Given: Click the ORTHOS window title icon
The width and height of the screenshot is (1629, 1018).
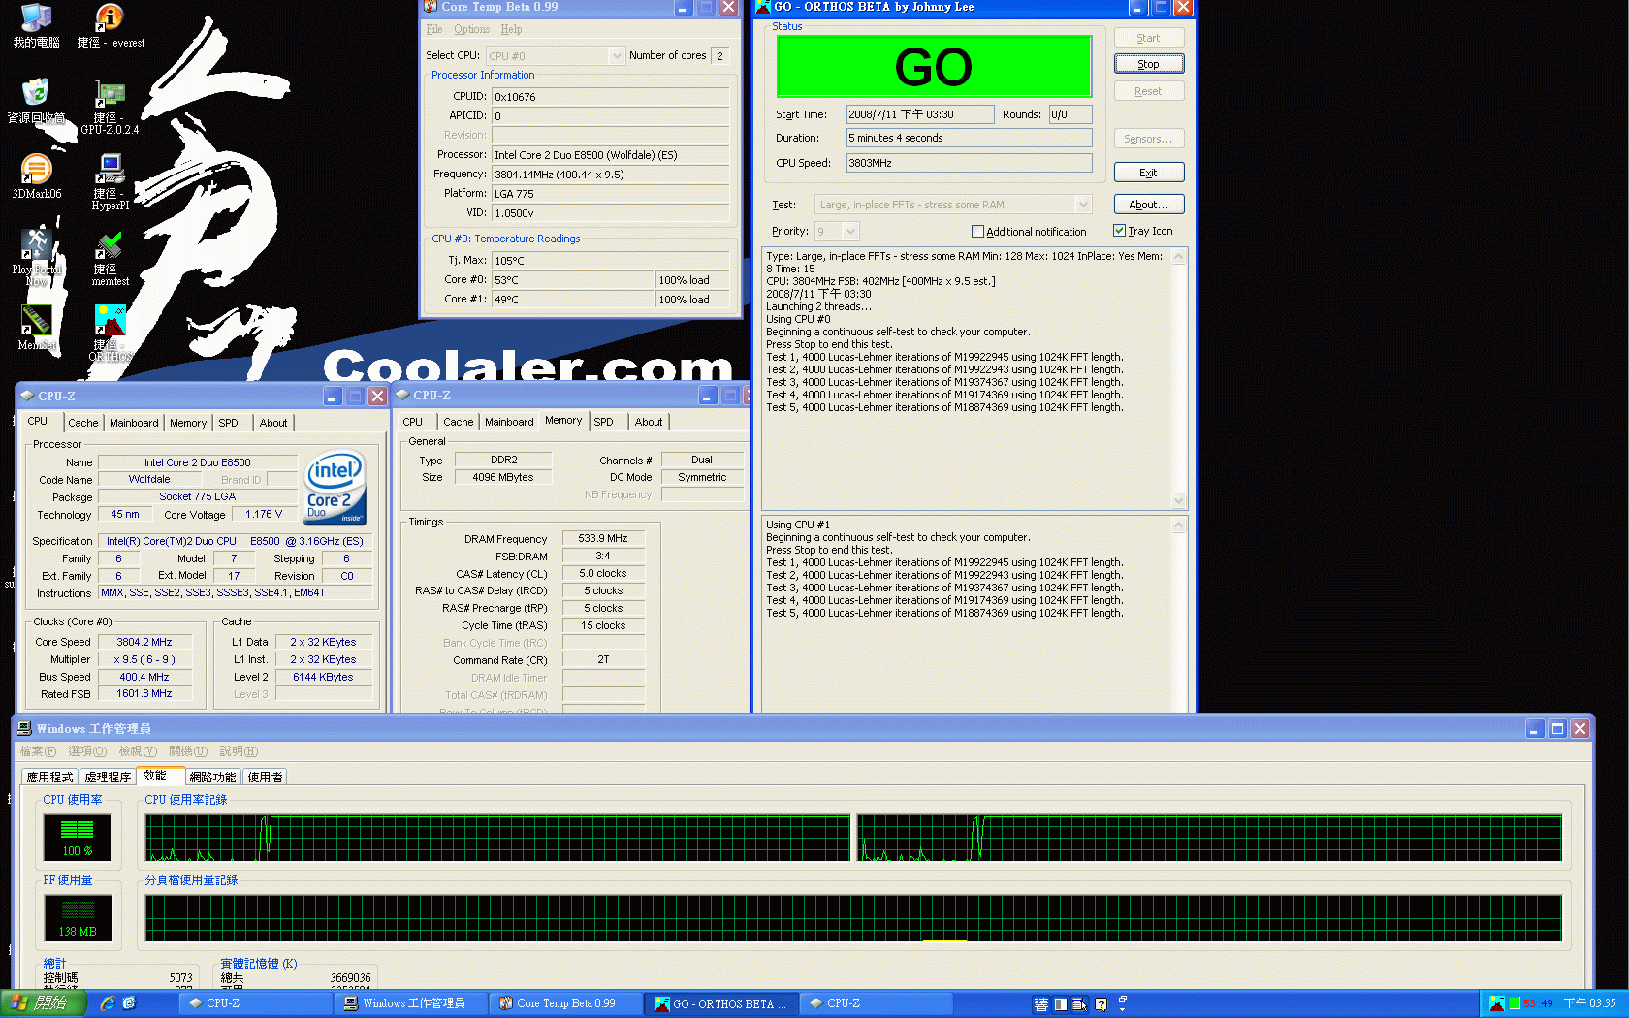Looking at the screenshot, I should [x=763, y=7].
